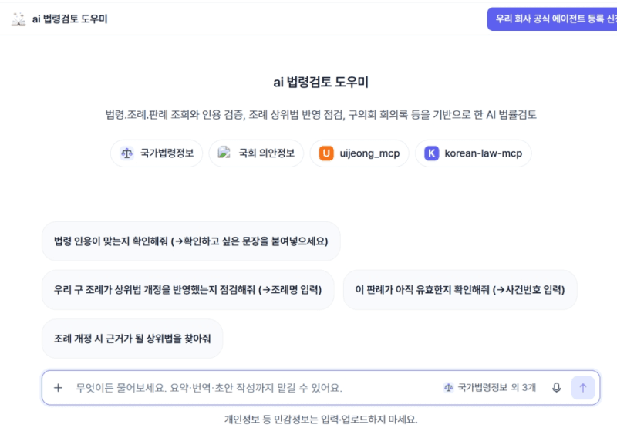Activate the microphone voice input icon
617x428 pixels.
556,388
